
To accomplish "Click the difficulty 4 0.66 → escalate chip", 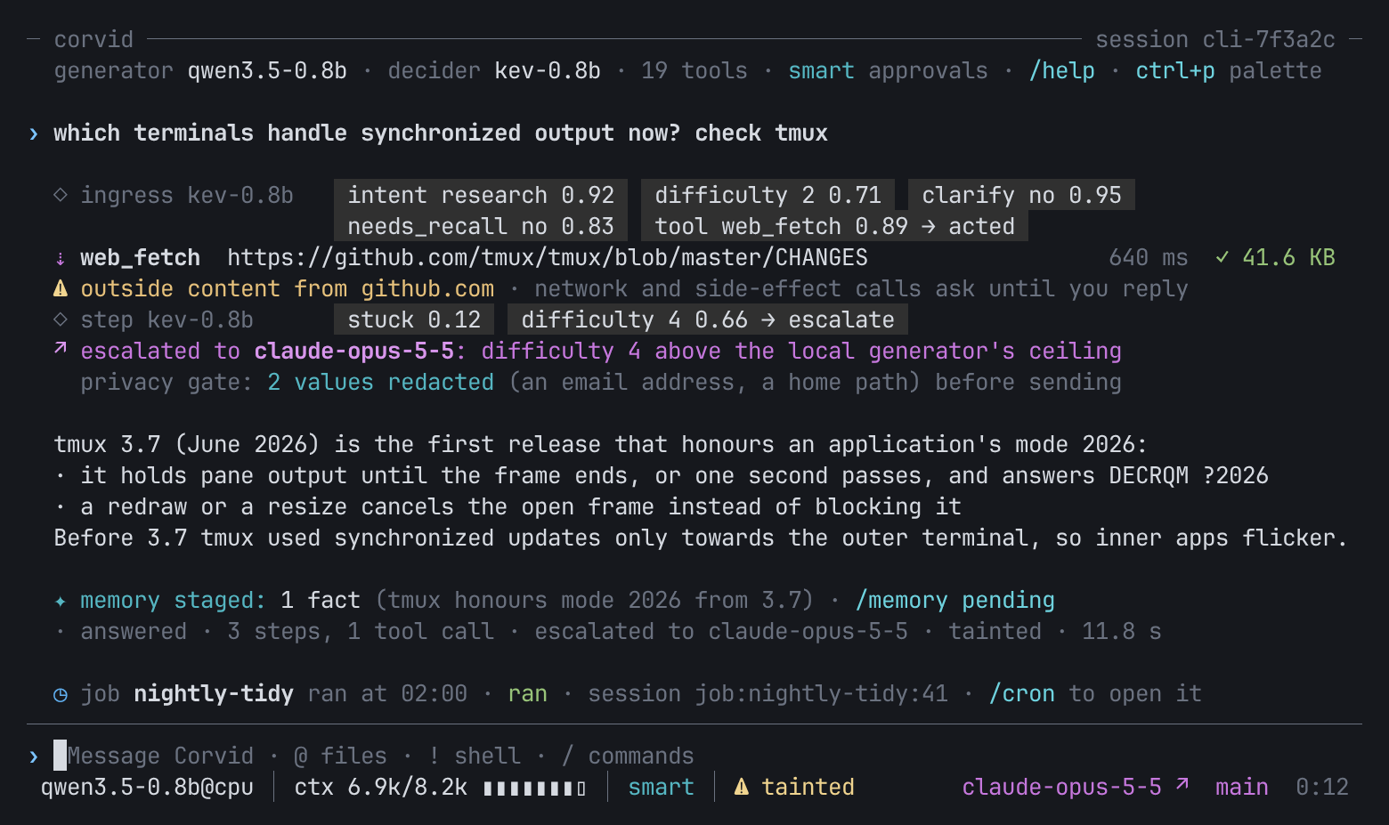I will 708,319.
